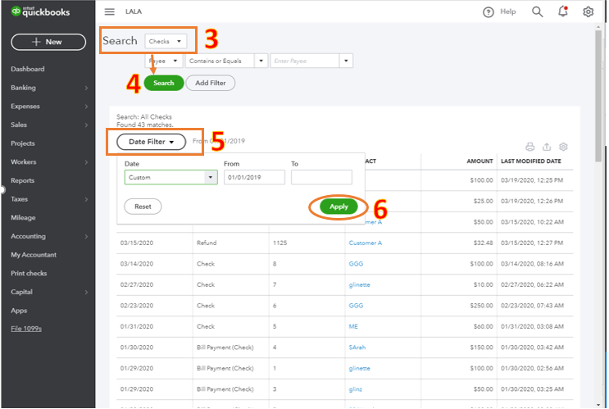The width and height of the screenshot is (609, 409).
Task: Open My Accountant in sidebar
Action: (34, 255)
